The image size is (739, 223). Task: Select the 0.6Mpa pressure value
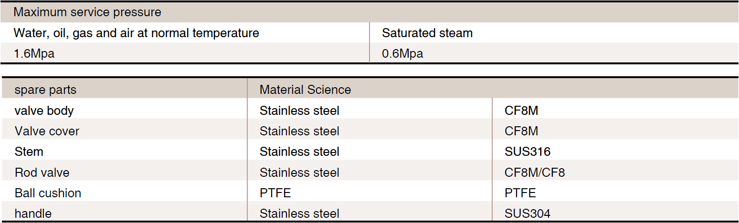pyautogui.click(x=402, y=53)
